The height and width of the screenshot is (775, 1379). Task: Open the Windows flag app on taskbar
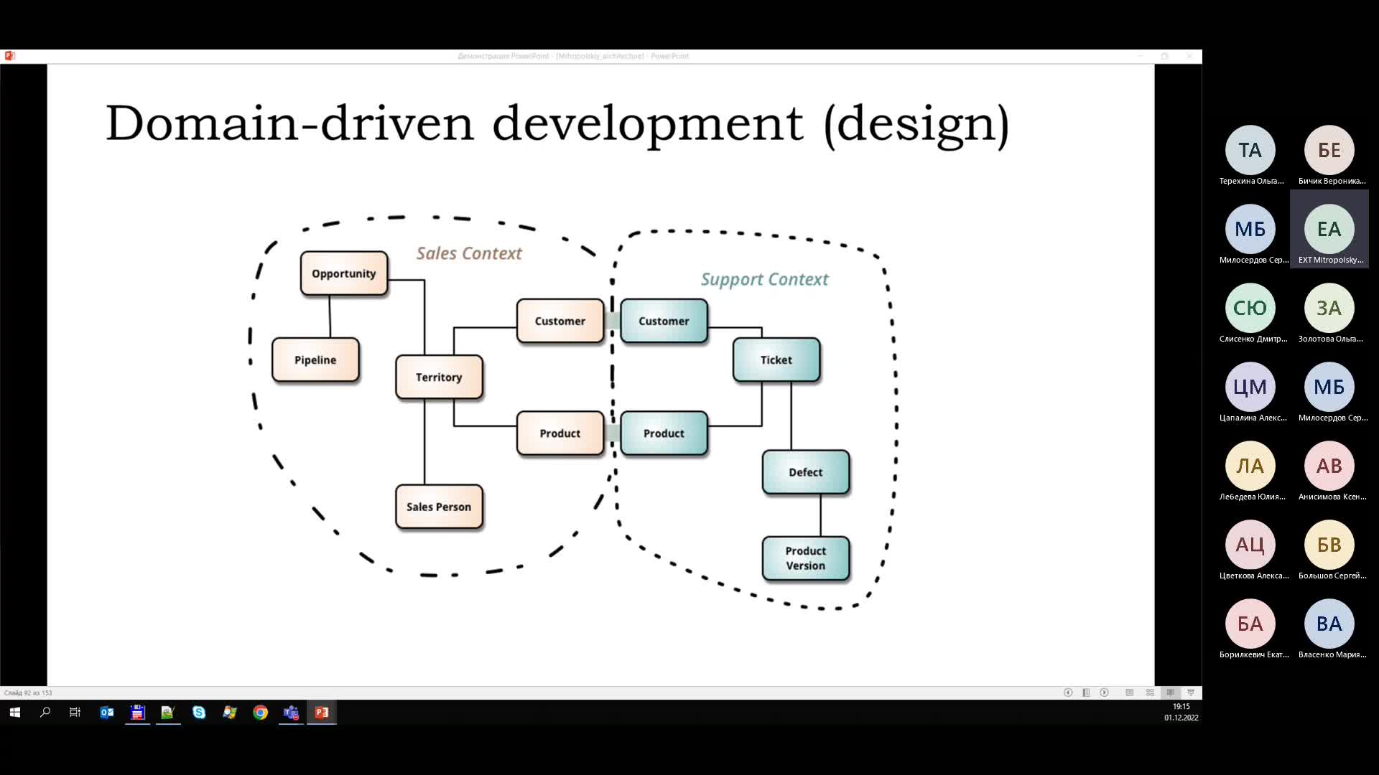pos(230,713)
